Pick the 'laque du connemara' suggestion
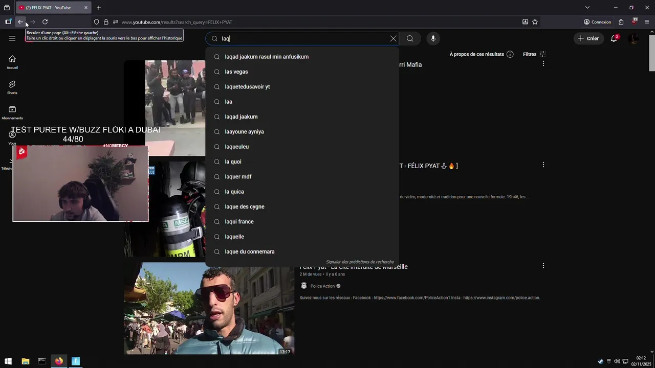This screenshot has height=368, width=655. [x=302, y=251]
